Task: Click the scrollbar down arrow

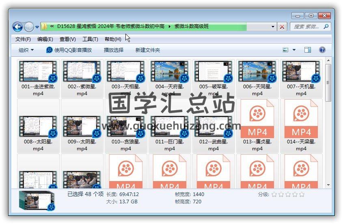Action: coord(328,185)
